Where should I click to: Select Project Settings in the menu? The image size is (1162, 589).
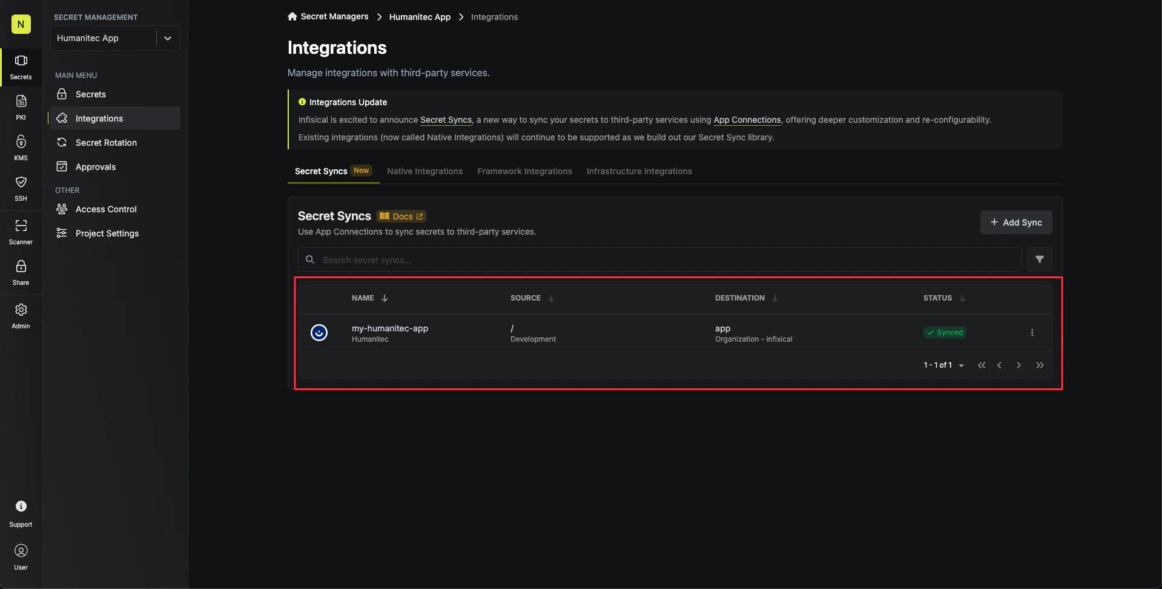point(114,233)
